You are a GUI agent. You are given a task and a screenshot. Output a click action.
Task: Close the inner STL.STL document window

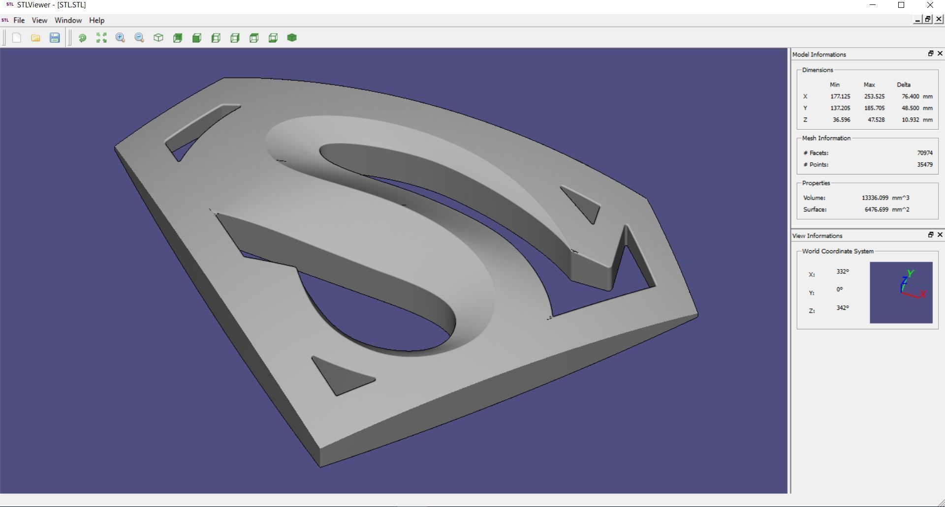click(x=939, y=19)
